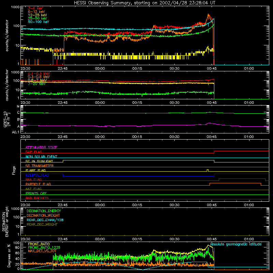This screenshot has height=273, width=273.
Task: Click the SAA_FLAG label
Action: click(33, 179)
